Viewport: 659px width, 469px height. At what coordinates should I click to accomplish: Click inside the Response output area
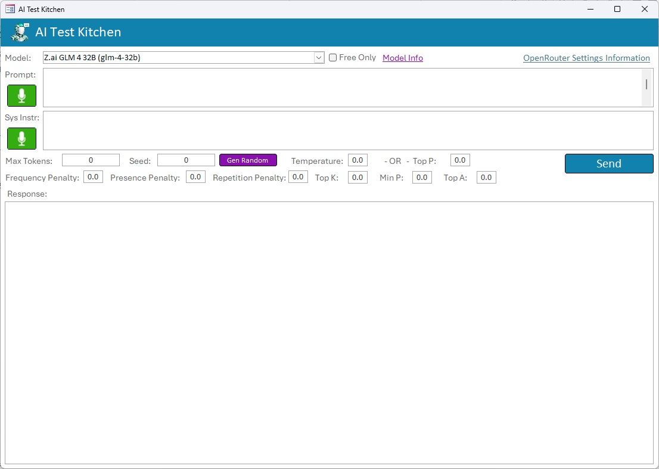tap(329, 333)
